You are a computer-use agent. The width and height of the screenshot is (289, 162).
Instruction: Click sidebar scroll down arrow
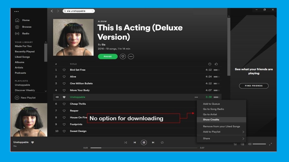coord(46,91)
